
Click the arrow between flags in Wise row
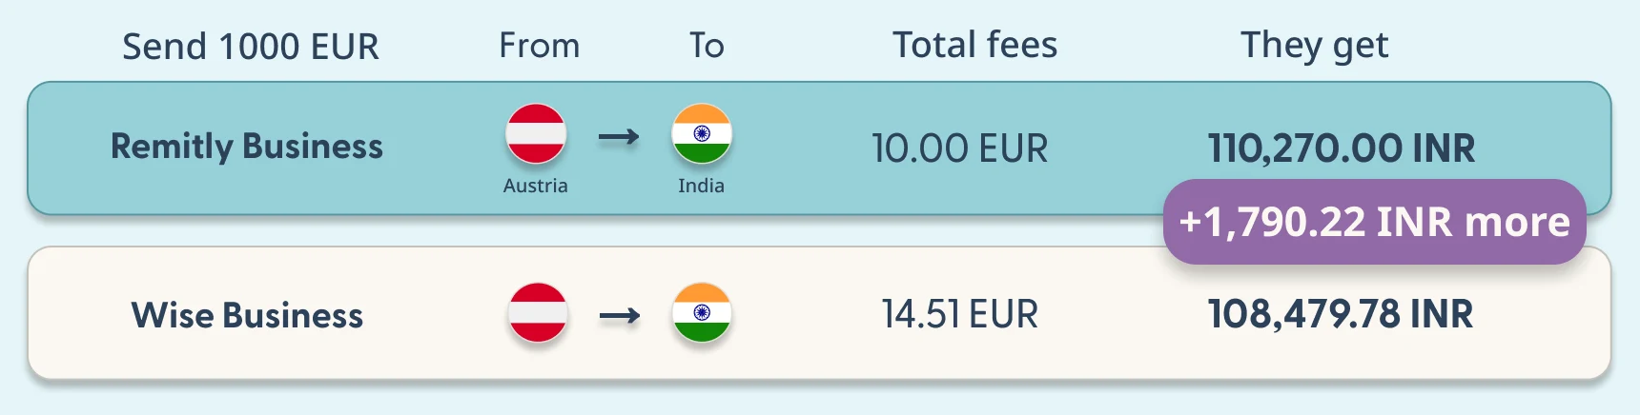(620, 315)
